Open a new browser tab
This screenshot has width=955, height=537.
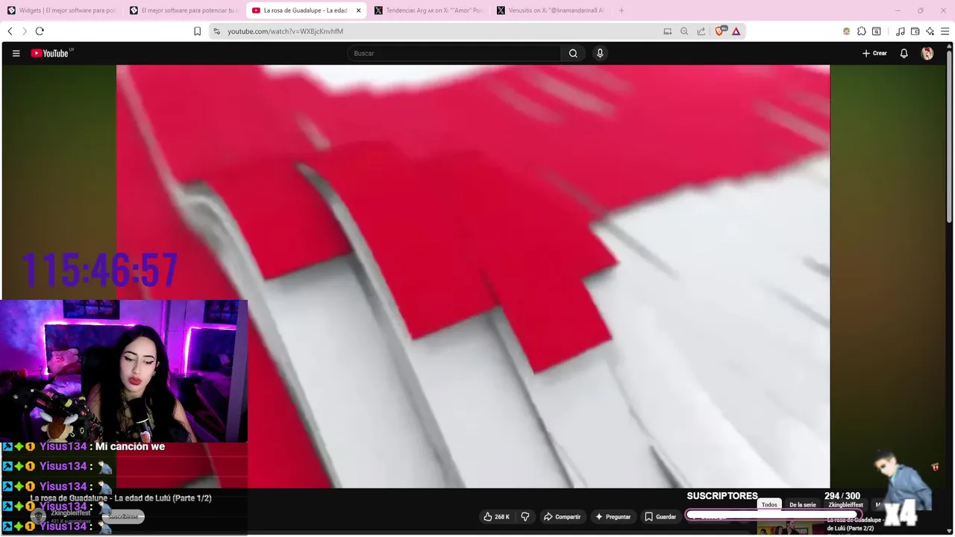click(x=621, y=10)
